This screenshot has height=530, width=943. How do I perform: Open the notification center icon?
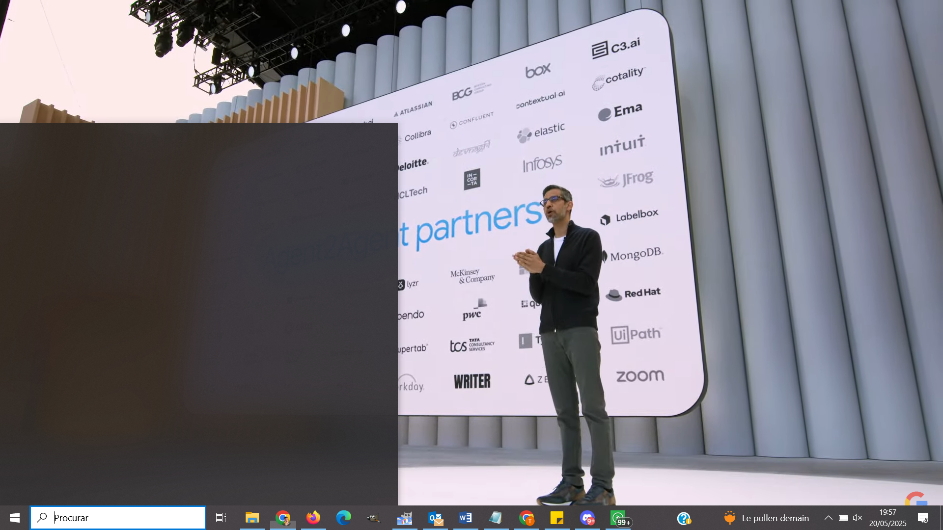[x=923, y=518]
